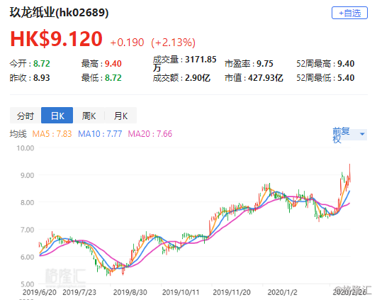The image size is (377, 300).
Task: Open the 周K chart tab
Action: coord(89,116)
